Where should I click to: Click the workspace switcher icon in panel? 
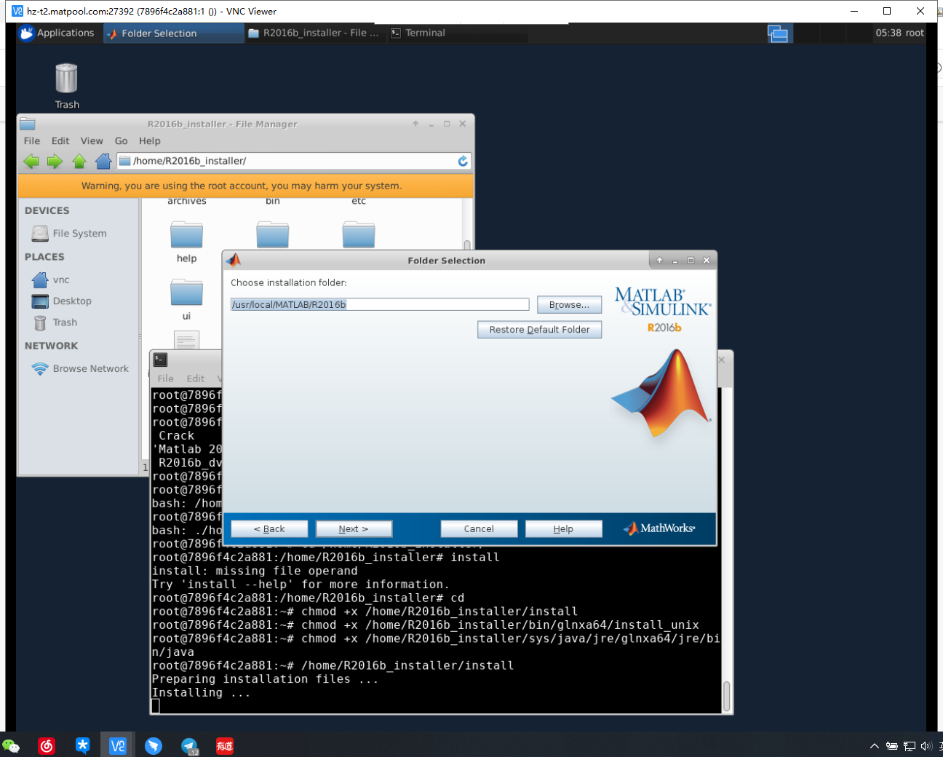[778, 33]
